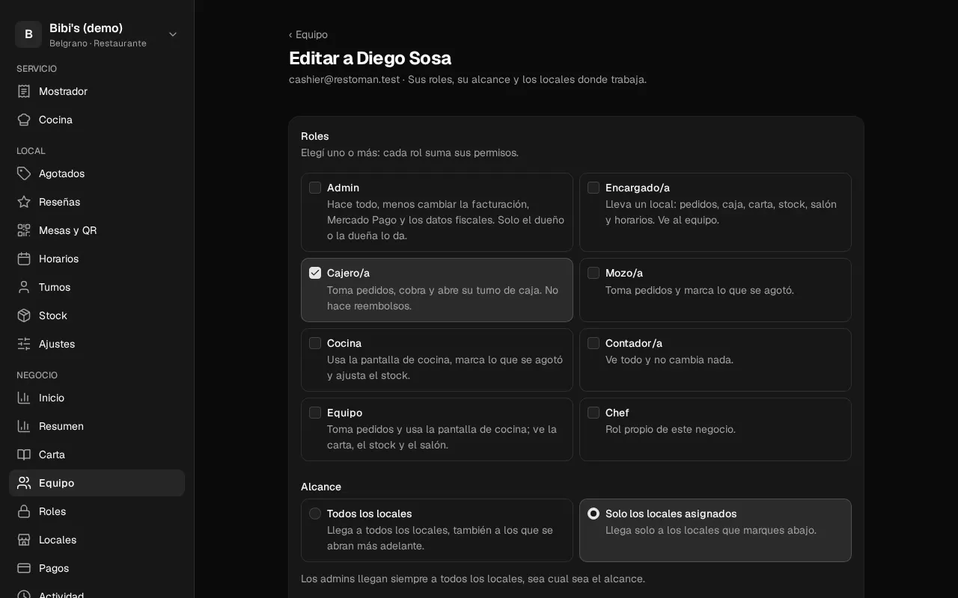Enable the Admin role checkbox
The image size is (958, 598).
click(x=315, y=188)
